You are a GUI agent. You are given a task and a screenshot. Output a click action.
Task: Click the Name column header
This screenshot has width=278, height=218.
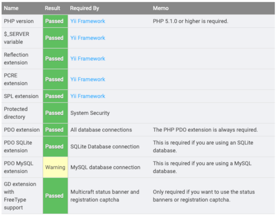(x=11, y=8)
